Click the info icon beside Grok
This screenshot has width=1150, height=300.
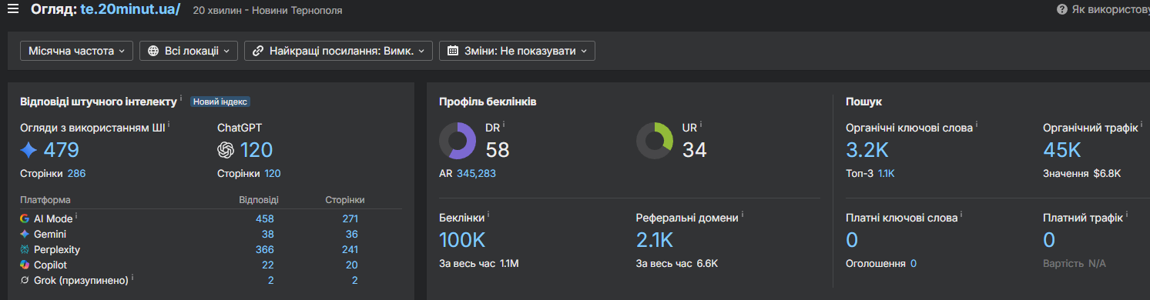click(132, 277)
